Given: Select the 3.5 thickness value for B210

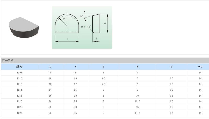Looking at the screenshot, I should pyautogui.click(x=103, y=78).
